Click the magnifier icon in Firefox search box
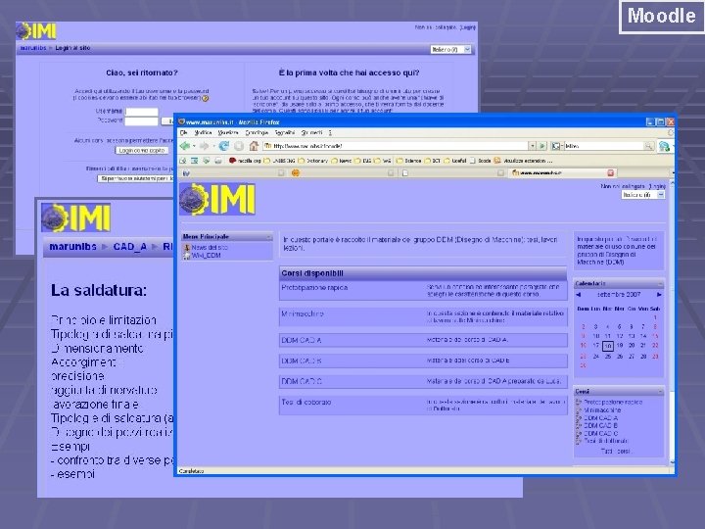This screenshot has width=705, height=529. click(648, 146)
